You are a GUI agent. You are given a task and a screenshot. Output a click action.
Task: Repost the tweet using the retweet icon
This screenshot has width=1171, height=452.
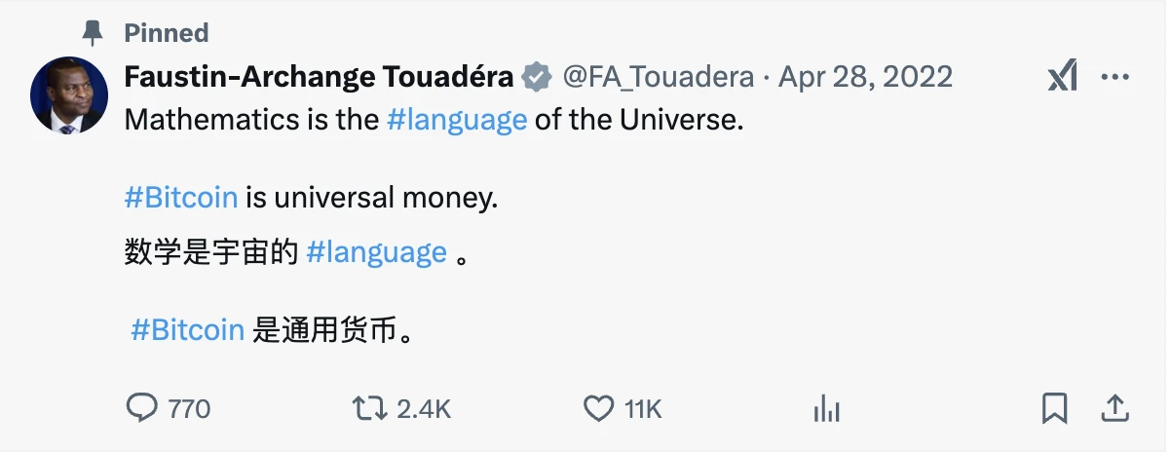(x=369, y=408)
